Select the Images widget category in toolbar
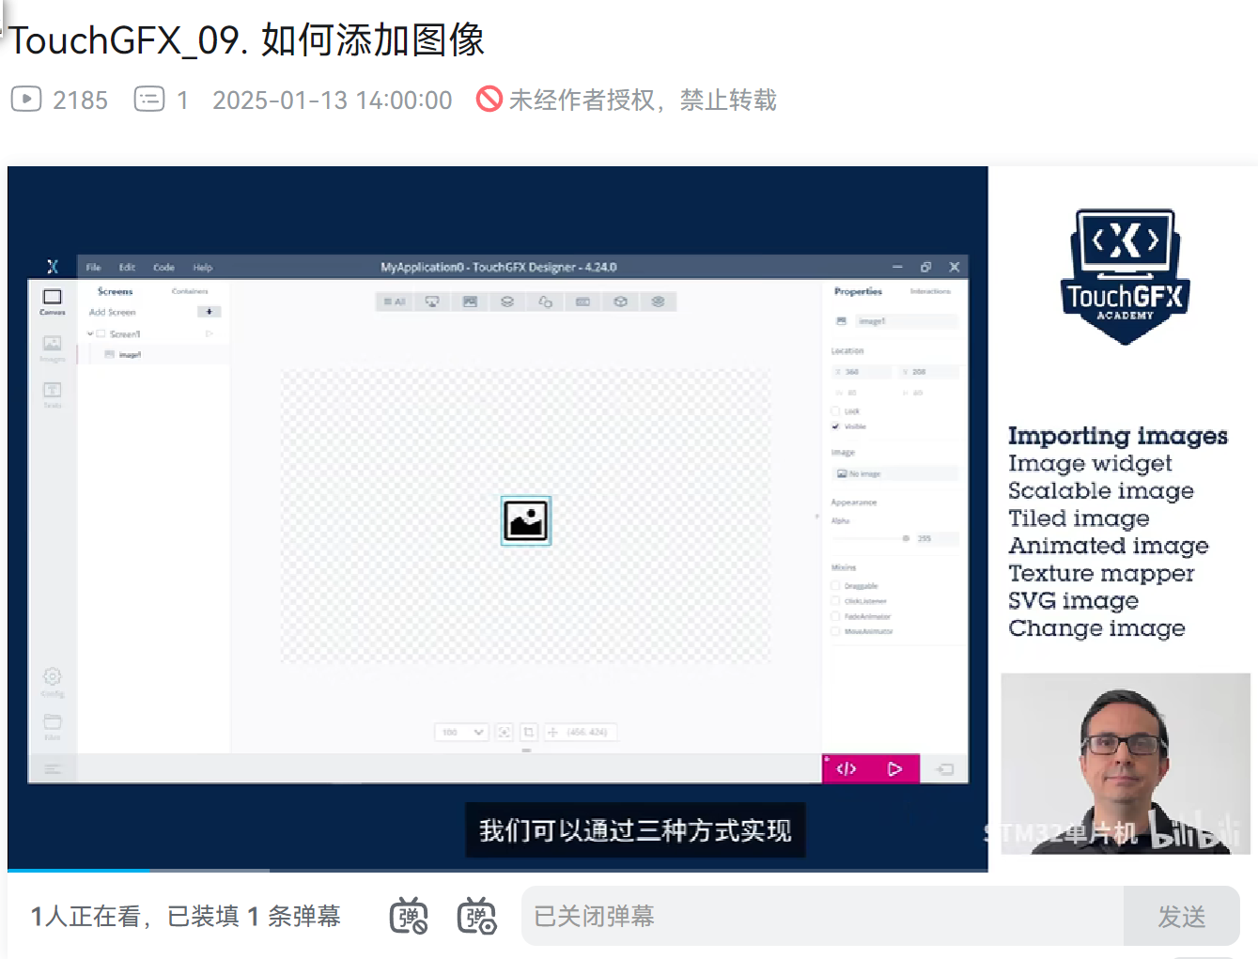The width and height of the screenshot is (1258, 959). pyautogui.click(x=470, y=302)
